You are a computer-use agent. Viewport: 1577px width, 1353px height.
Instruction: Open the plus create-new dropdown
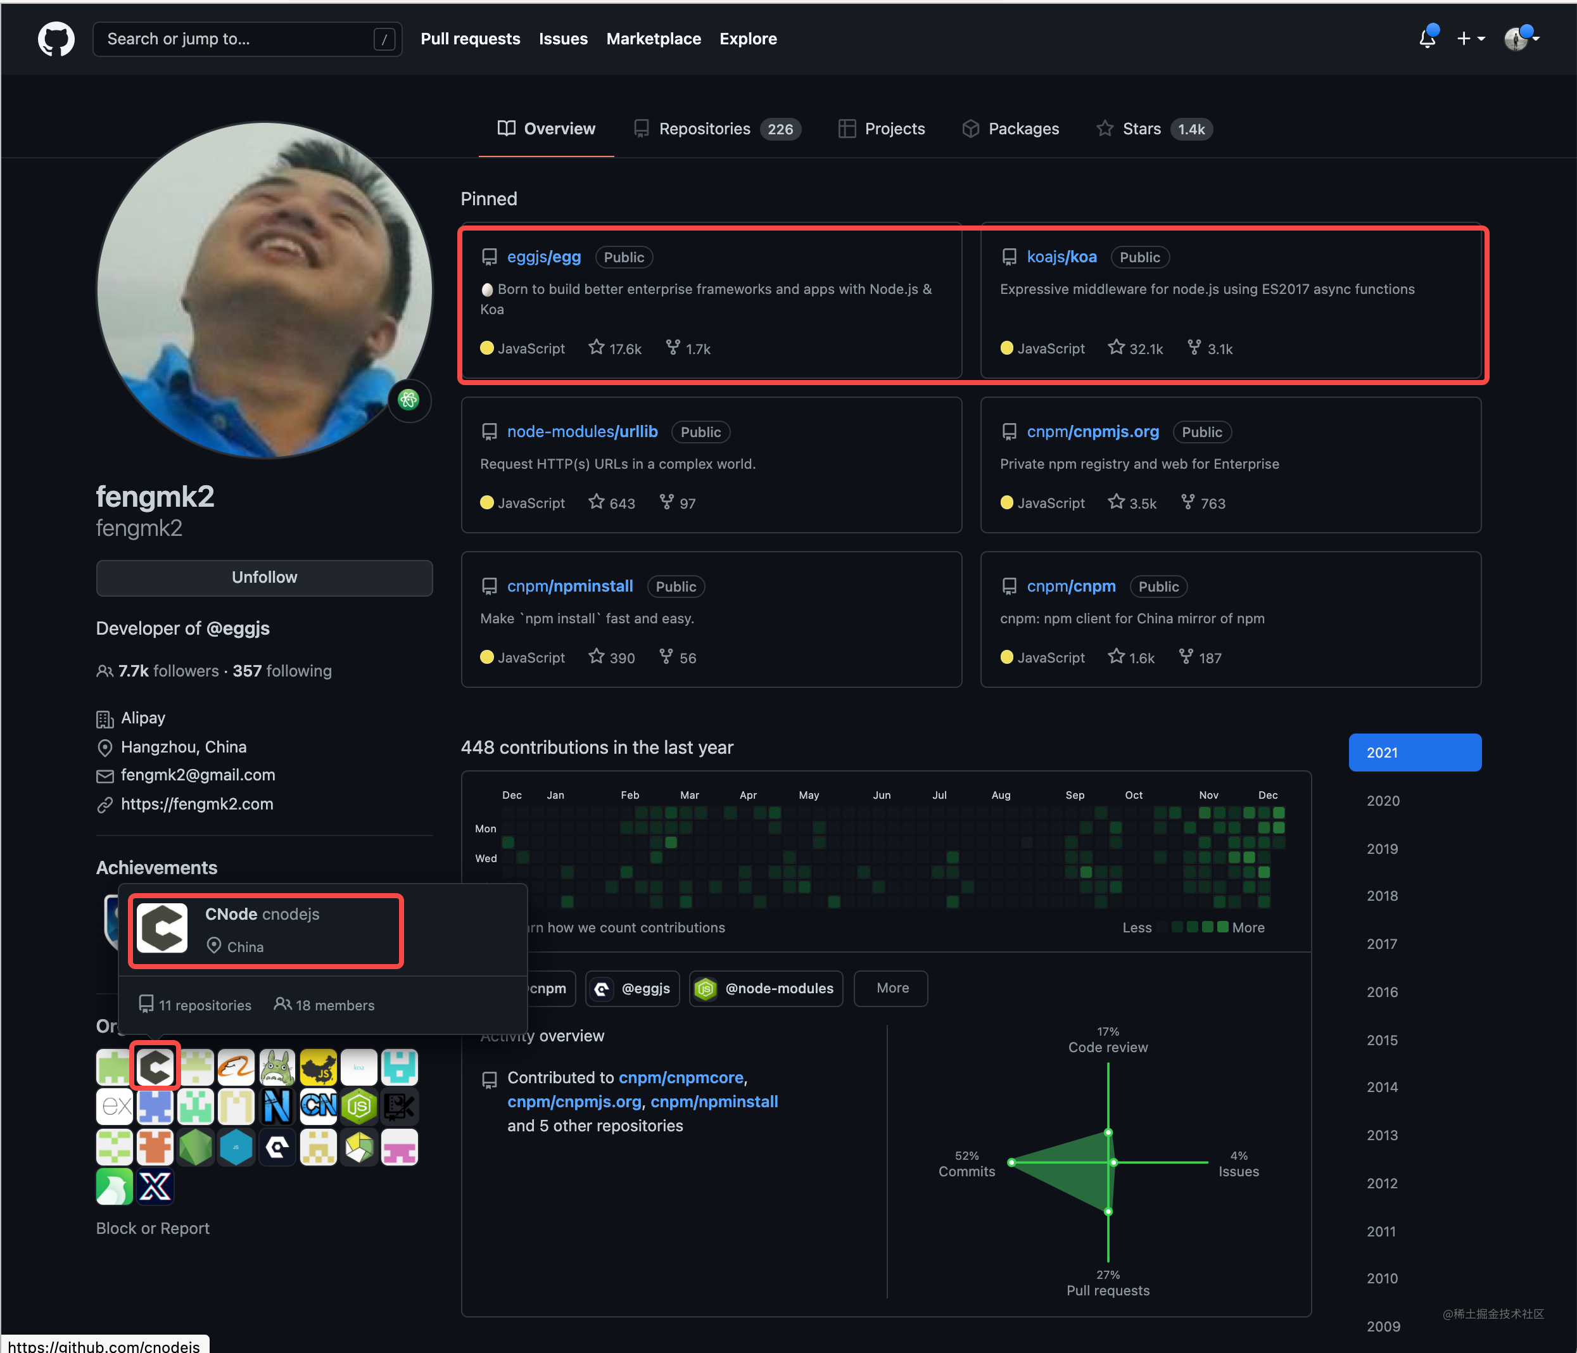pos(1471,38)
